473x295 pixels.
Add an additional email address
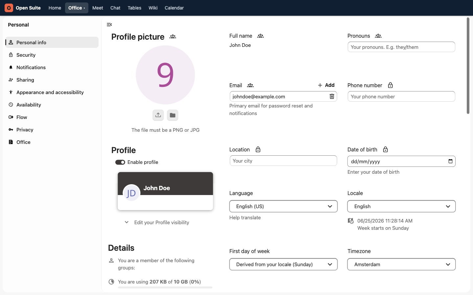326,85
